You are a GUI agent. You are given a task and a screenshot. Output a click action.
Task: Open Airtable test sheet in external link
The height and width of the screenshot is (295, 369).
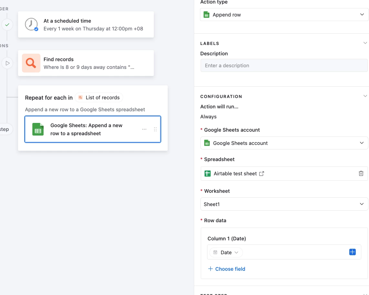tap(261, 174)
